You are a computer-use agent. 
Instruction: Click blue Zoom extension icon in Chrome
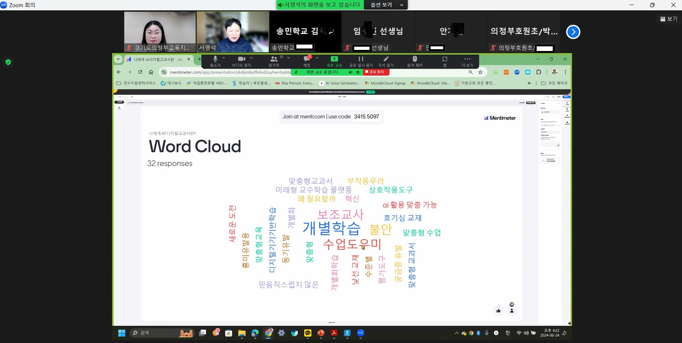coord(517,72)
